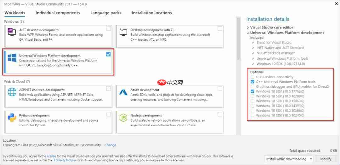Click the workloads list vertical scrollbar
The image size is (340, 165).
[x=238, y=39]
